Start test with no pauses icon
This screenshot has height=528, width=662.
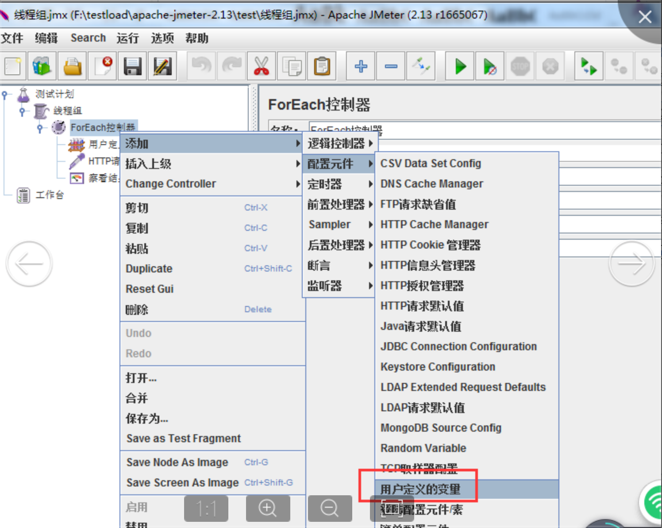[x=490, y=66]
